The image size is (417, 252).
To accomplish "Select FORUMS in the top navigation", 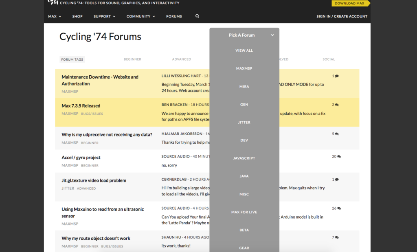I will 174,16.
